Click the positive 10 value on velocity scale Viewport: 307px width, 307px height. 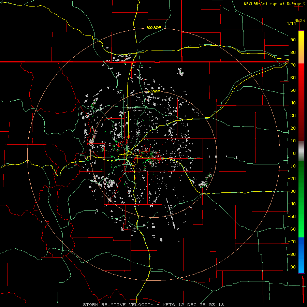(x=293, y=141)
